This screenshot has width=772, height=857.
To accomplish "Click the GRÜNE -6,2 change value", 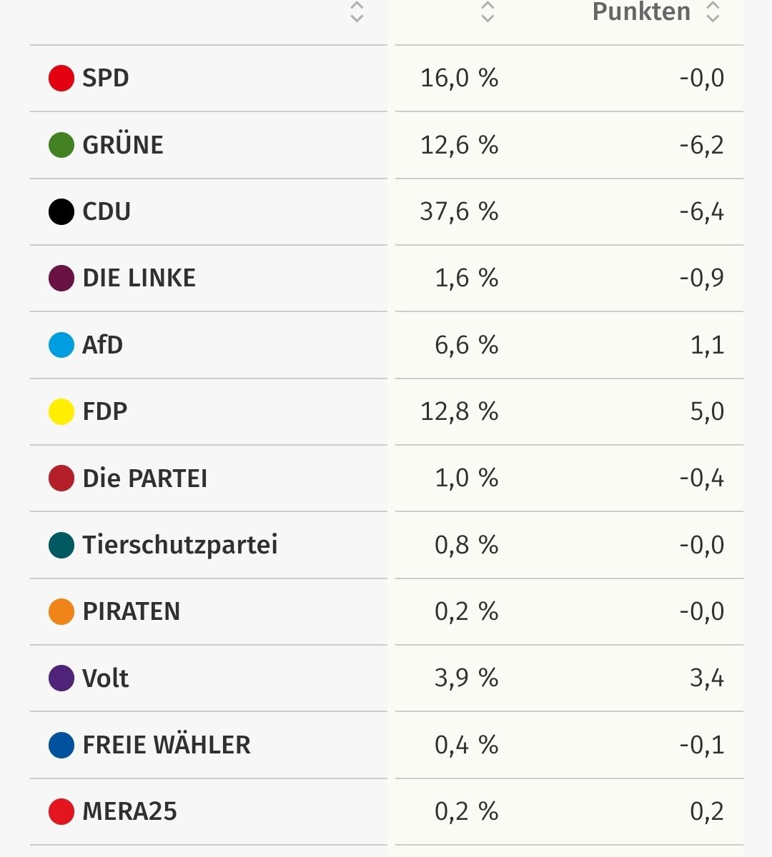I will pyautogui.click(x=701, y=145).
